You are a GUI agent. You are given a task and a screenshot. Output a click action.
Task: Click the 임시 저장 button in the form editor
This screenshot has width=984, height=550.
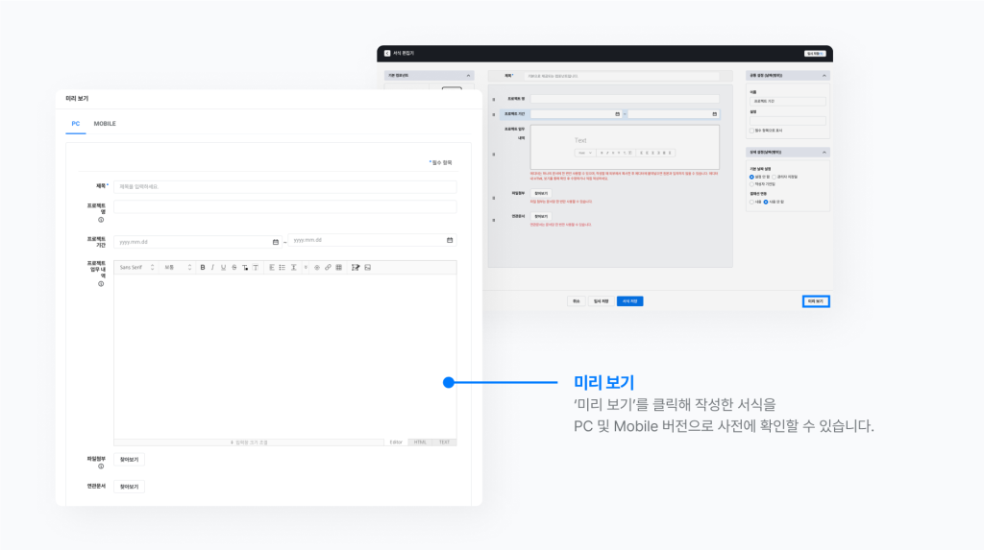(601, 301)
